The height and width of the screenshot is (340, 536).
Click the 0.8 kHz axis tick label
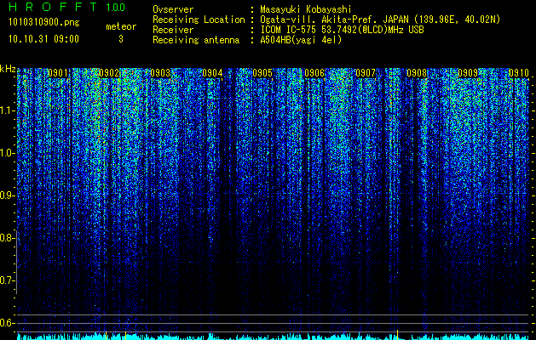[7, 238]
